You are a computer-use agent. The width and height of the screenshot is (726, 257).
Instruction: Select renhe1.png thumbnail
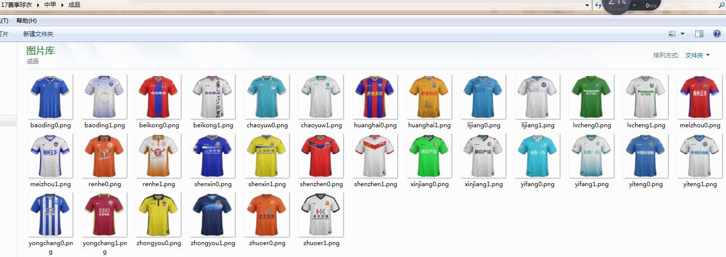pyautogui.click(x=158, y=155)
